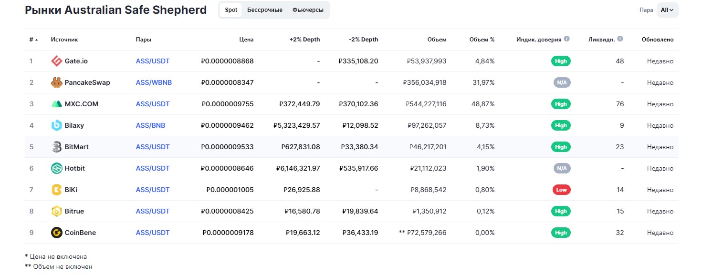Click the MXC.COM exchange name
723x275 pixels.
[x=82, y=104]
